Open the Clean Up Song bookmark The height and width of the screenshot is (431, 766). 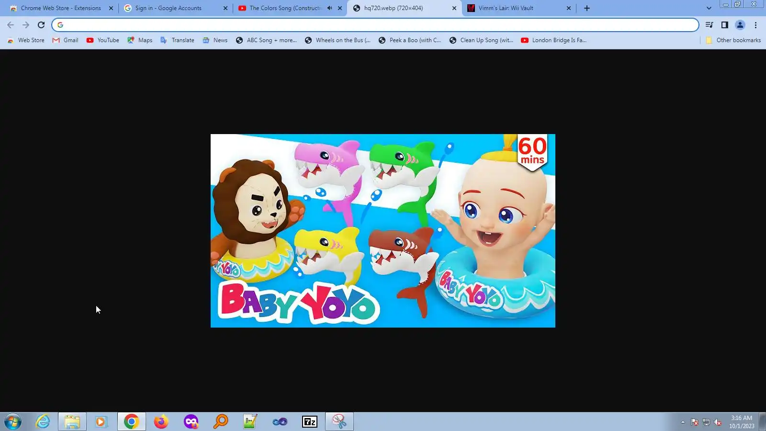coord(481,40)
